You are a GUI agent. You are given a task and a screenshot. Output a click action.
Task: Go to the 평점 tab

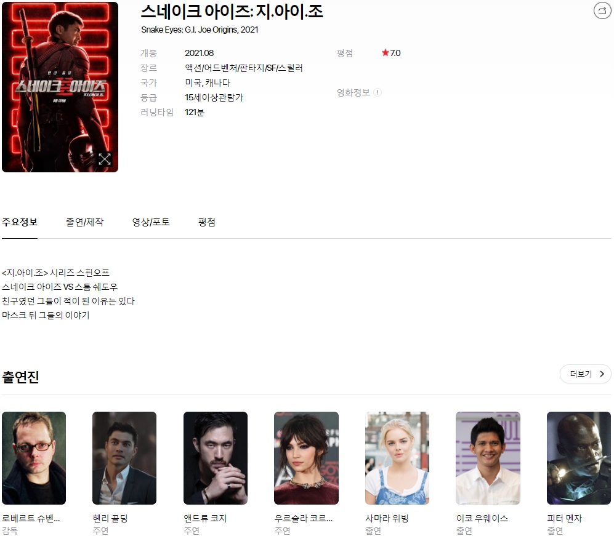207,222
